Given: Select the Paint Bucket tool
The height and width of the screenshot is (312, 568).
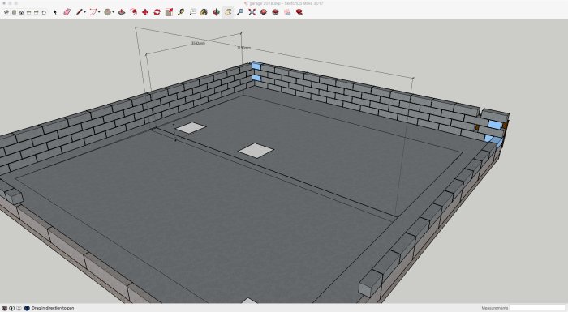Looking at the screenshot, I should point(204,12).
